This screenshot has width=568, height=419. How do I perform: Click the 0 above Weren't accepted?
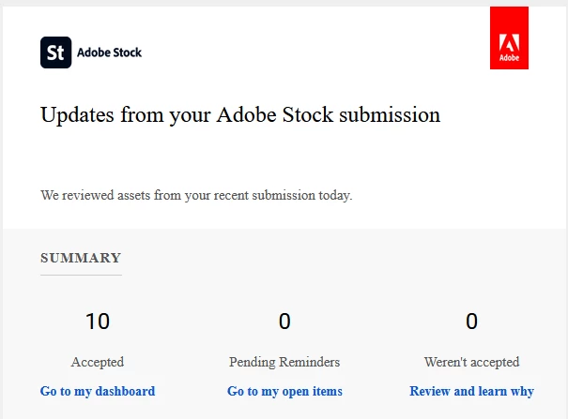(471, 321)
